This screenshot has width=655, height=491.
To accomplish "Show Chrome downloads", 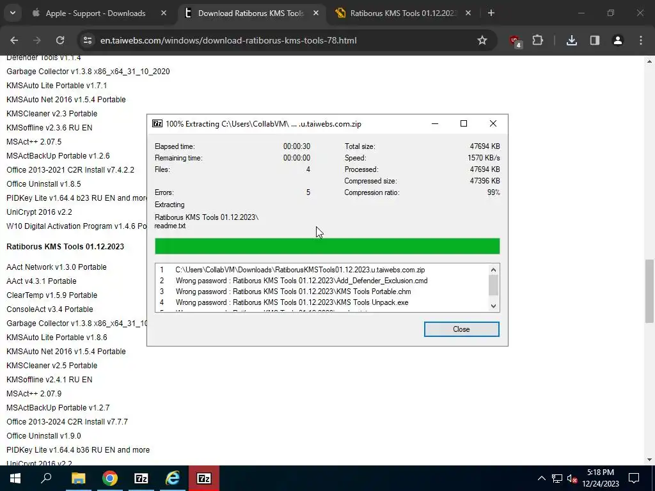I will point(572,40).
